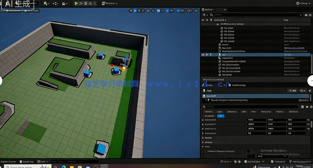Enable the hit events checkbox in Physics section
This screenshot has height=168, width=313.
click(249, 151)
